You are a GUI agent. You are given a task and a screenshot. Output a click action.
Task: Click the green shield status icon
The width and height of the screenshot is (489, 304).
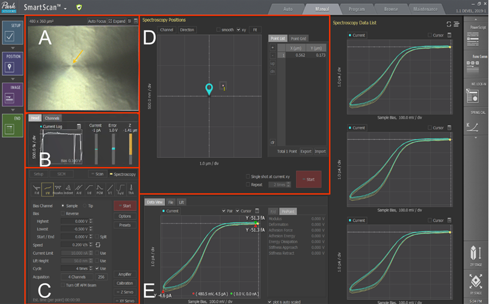point(79,7)
